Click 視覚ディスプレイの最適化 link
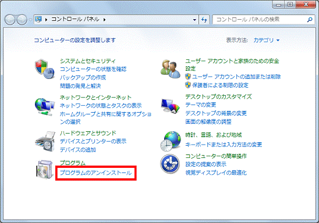 (x=216, y=172)
